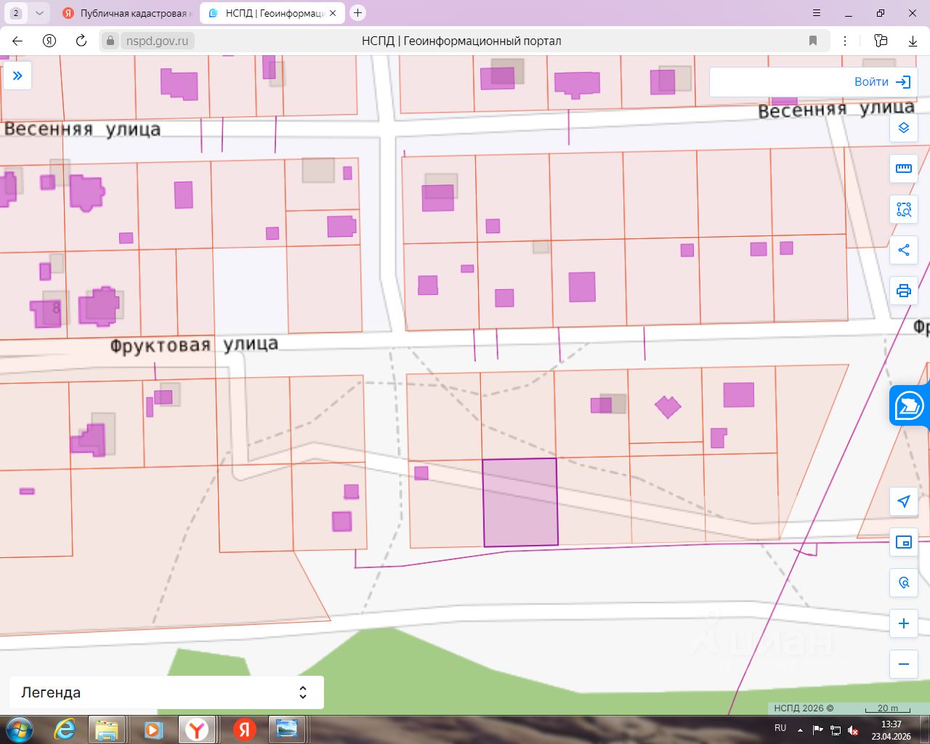
Task: Open the browser extensions panel icon
Action: click(x=881, y=41)
